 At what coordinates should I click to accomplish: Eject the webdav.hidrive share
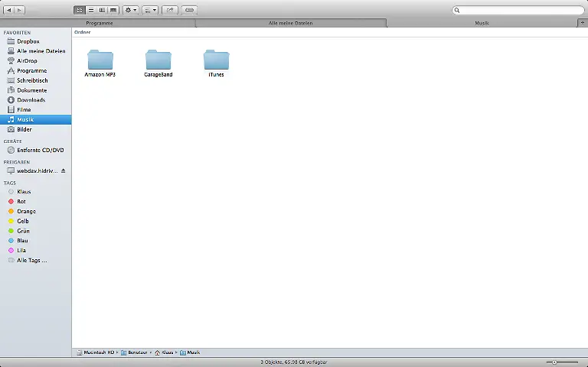[x=63, y=171]
